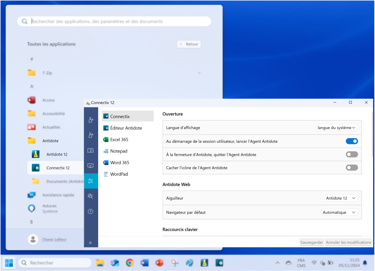Select Word 365 in the application list
375x271 pixels.
(x=120, y=163)
